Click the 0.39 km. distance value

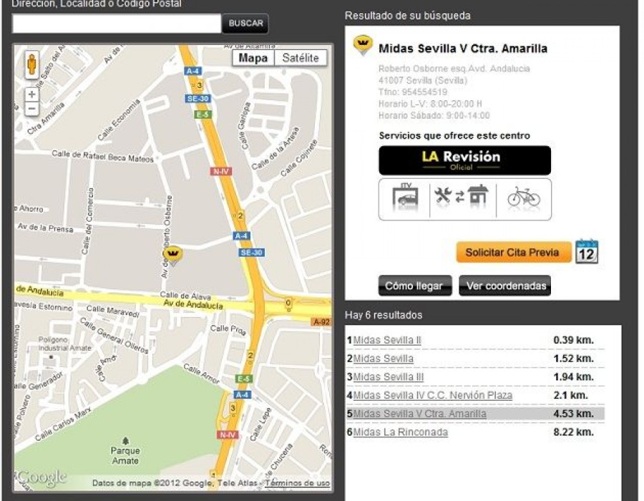[x=573, y=340]
